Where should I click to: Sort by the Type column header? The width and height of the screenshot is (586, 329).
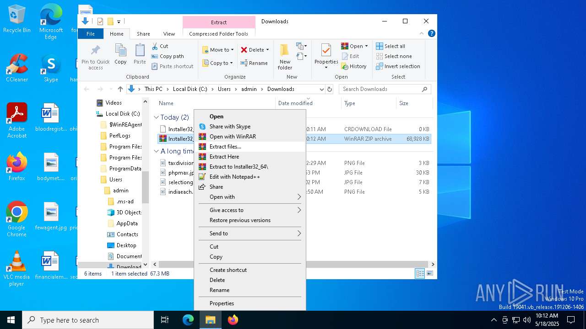(x=369, y=103)
